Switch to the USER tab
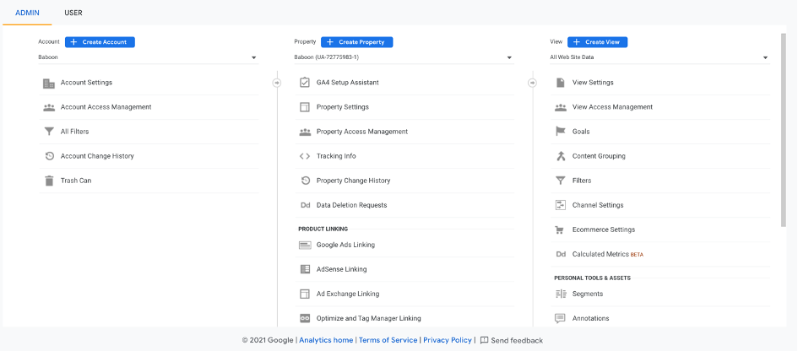Screen dimensions: 798x351 [73, 13]
